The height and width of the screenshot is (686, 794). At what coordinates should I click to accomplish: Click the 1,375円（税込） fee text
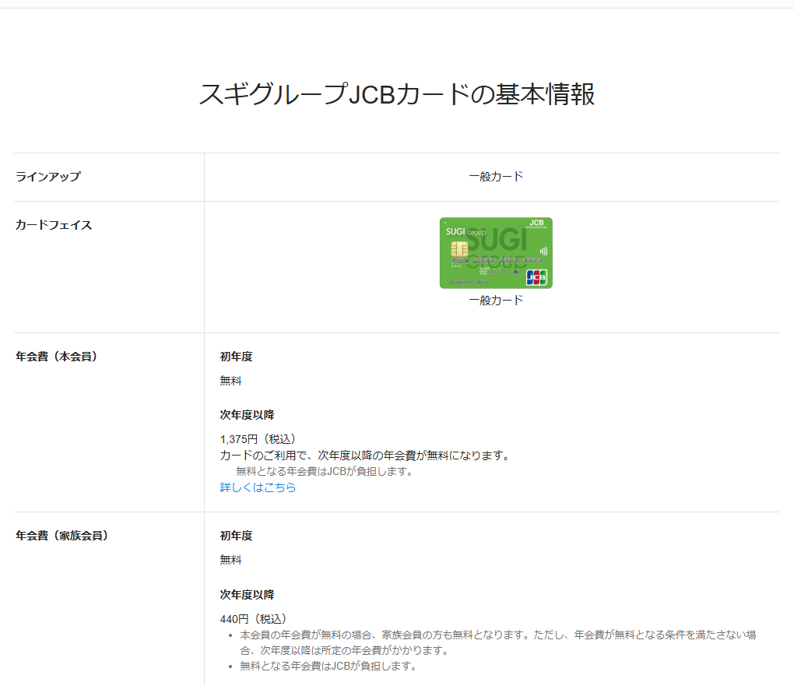point(258,439)
